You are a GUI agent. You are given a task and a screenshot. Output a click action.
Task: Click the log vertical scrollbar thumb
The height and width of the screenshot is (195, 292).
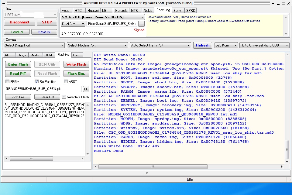click(287, 149)
